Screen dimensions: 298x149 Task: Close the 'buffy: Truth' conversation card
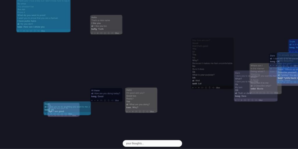91,33
